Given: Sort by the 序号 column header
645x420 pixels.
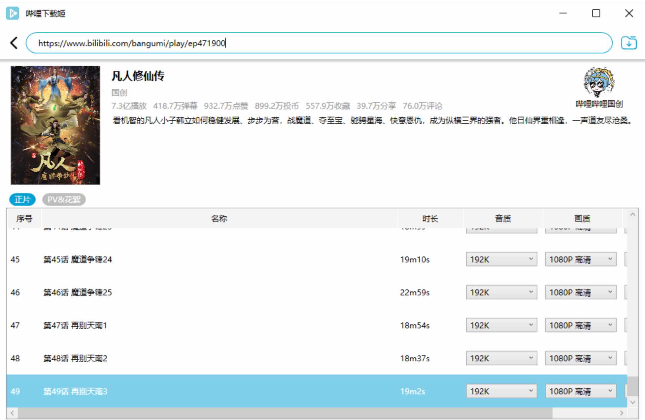Looking at the screenshot, I should [x=24, y=218].
